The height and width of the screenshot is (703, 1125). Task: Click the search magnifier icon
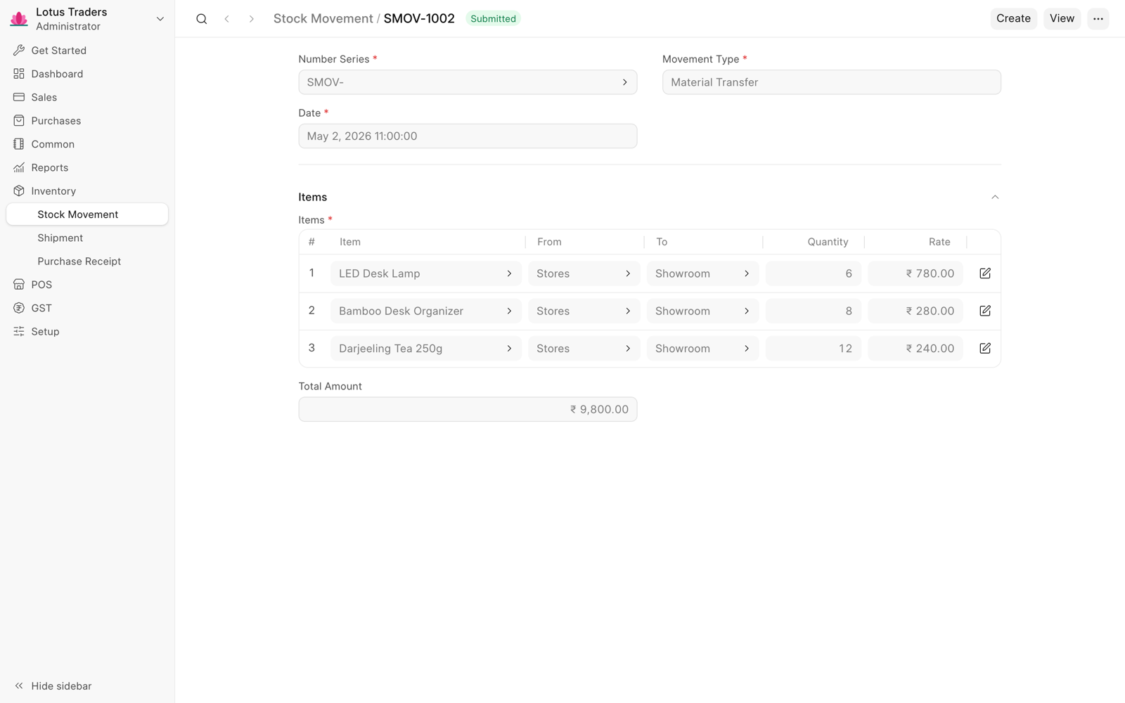(202, 19)
